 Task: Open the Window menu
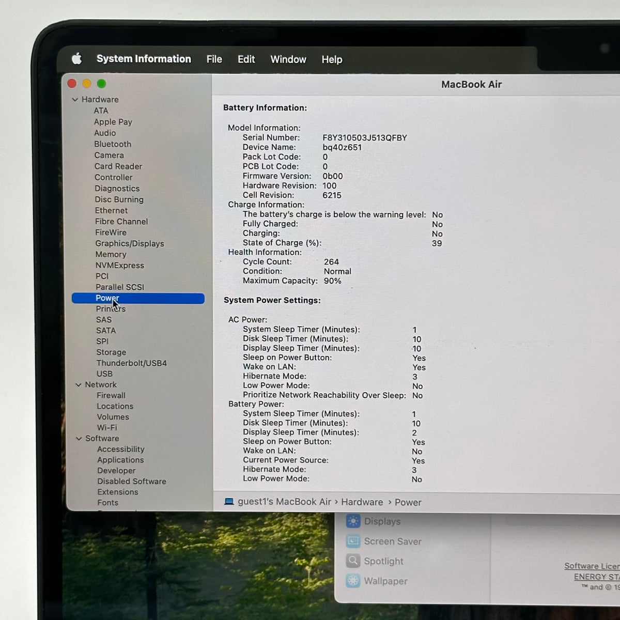[x=288, y=59]
